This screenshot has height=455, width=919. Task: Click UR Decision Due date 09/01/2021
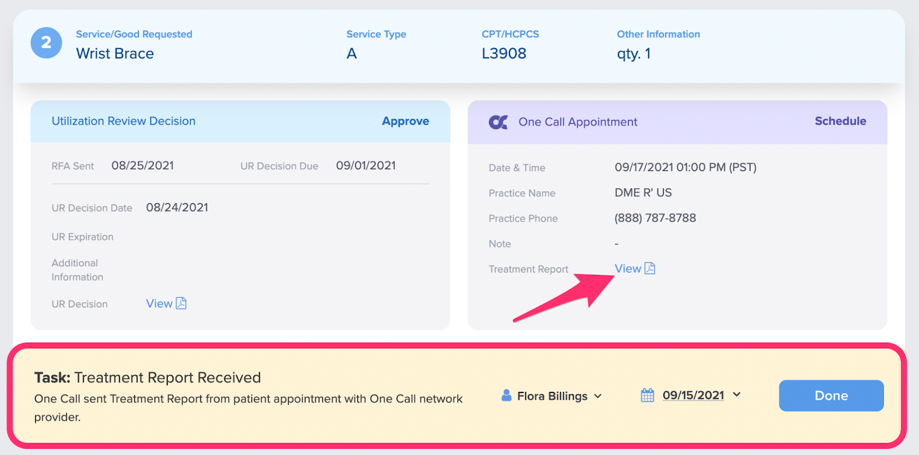click(366, 166)
